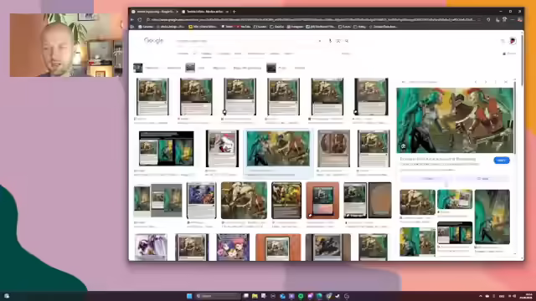Clear the search query with the X icon

click(320, 41)
